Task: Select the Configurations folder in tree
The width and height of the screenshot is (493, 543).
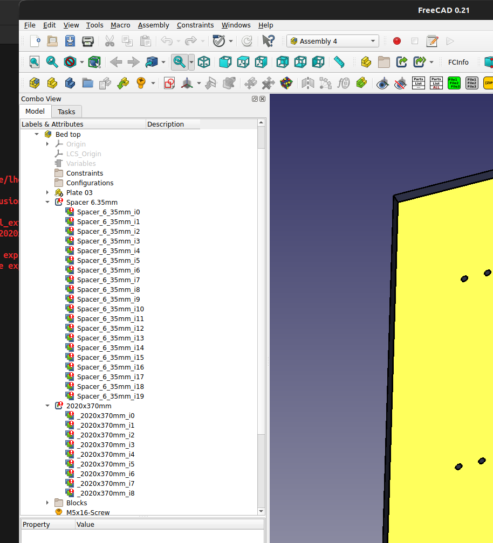Action: click(90, 183)
